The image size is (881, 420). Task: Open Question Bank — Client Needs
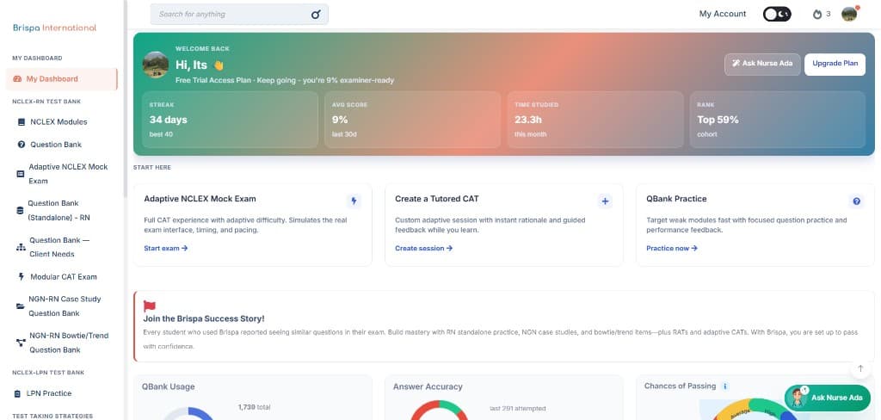59,247
